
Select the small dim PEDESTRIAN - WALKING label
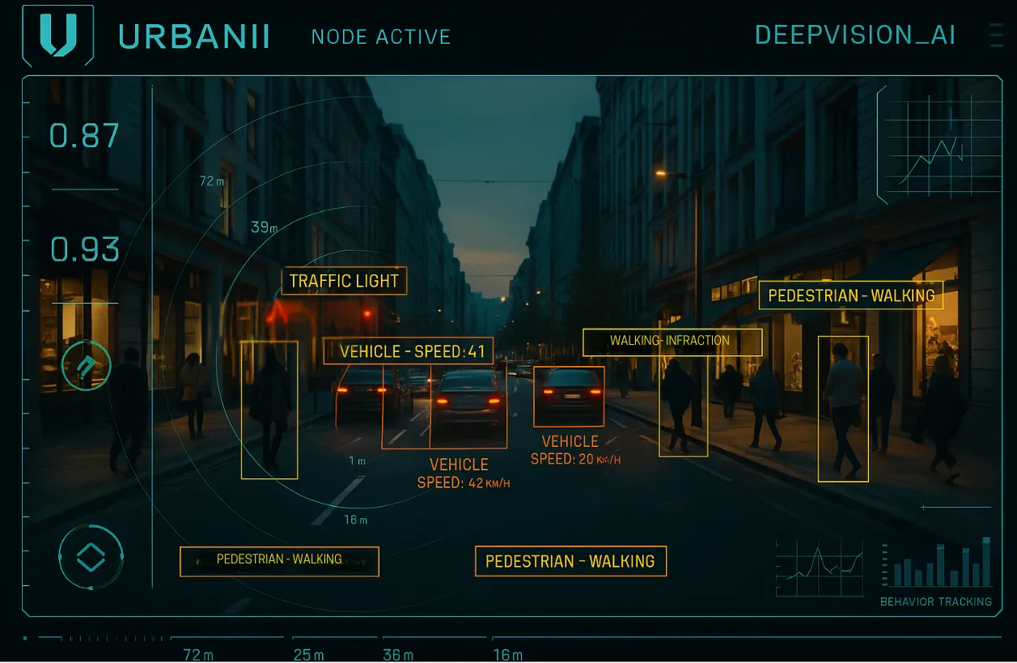[279, 560]
